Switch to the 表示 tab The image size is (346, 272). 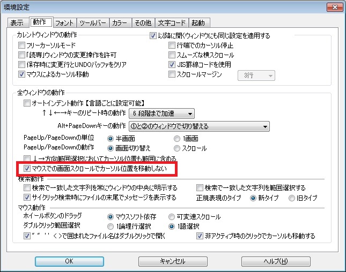(18, 22)
